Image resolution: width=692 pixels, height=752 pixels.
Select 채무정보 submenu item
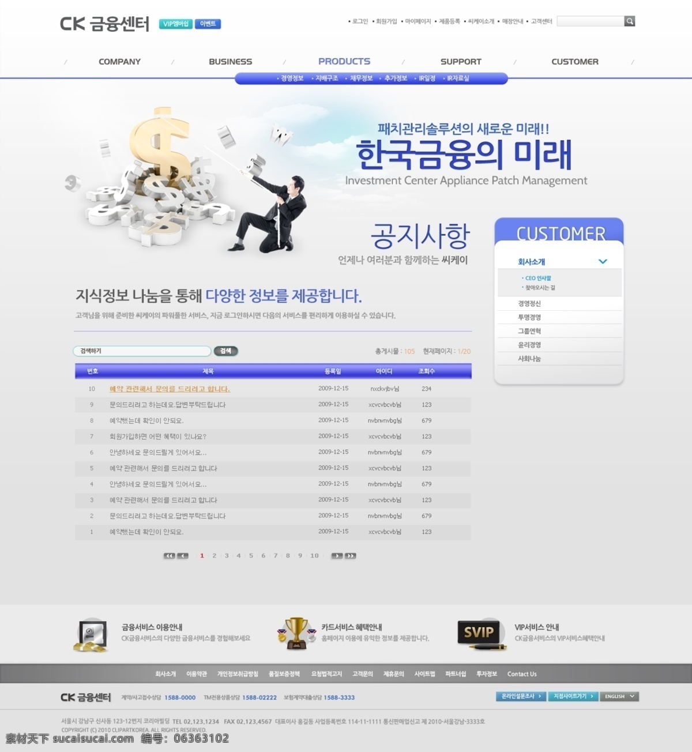coord(361,78)
